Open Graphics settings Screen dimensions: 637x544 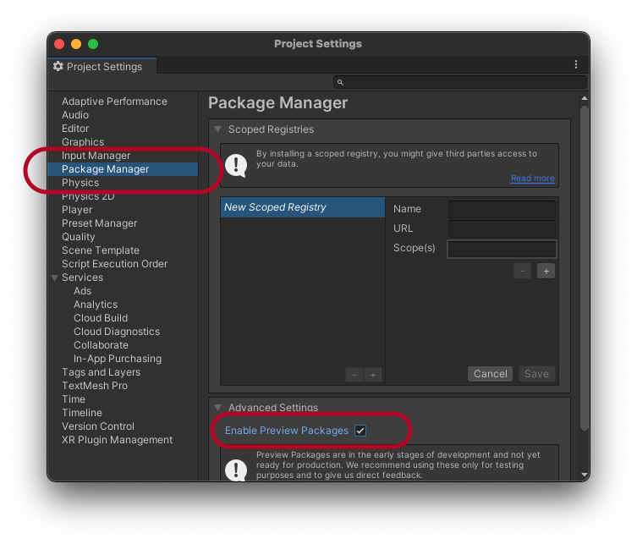click(83, 142)
